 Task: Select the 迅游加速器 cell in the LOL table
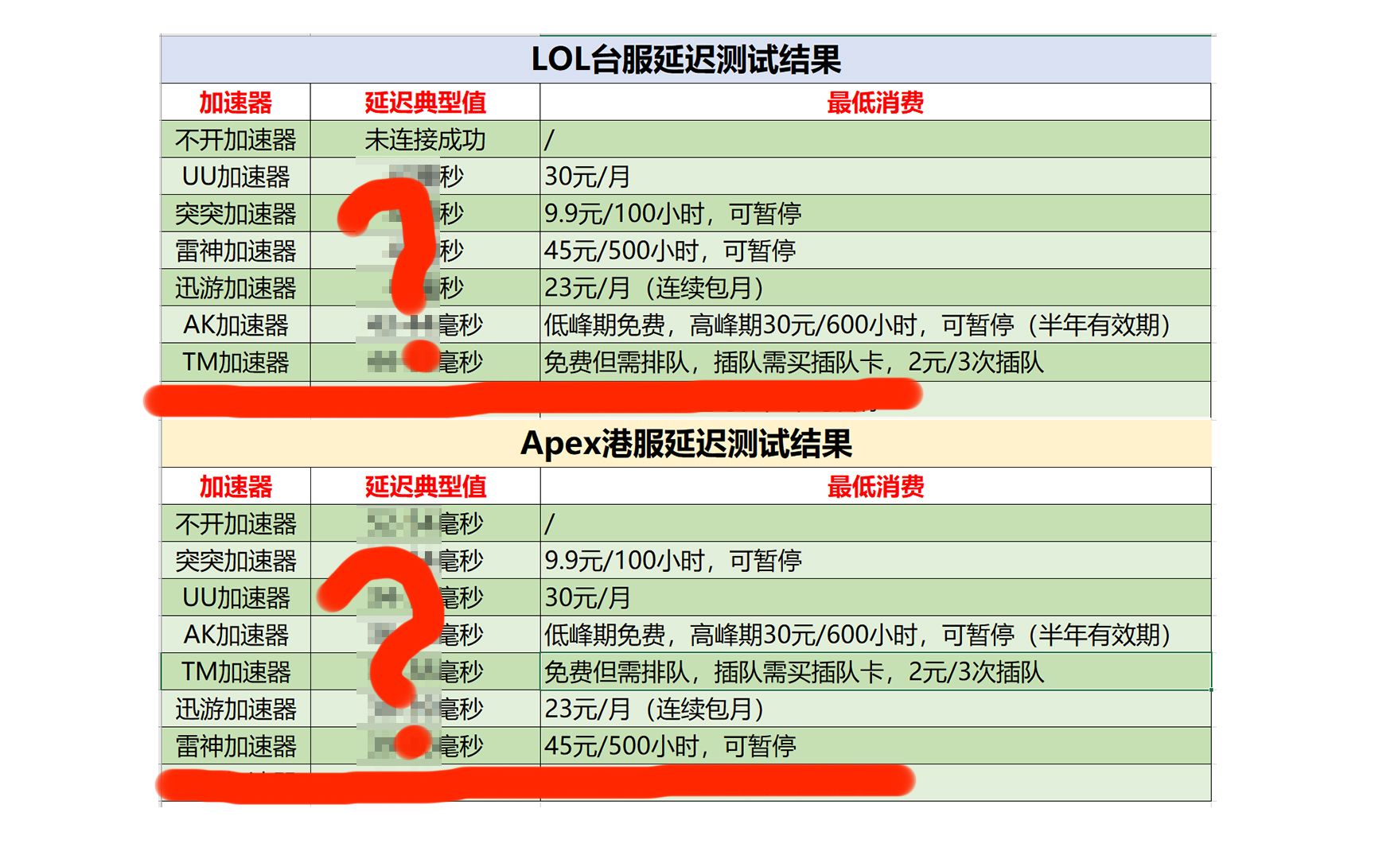click(236, 287)
